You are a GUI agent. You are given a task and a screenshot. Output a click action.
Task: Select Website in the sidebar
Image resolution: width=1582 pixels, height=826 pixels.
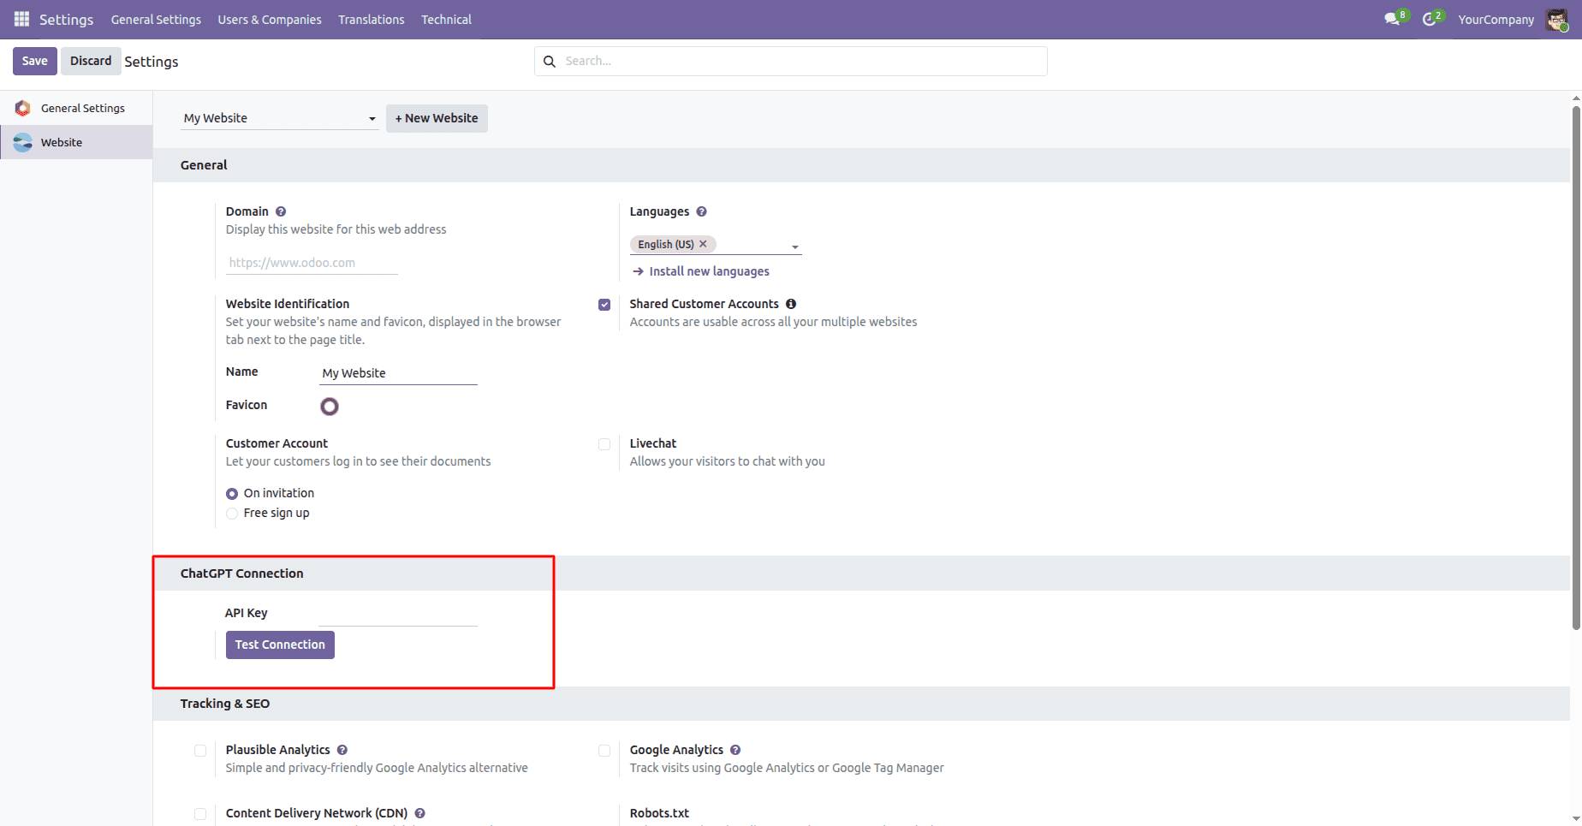click(x=76, y=142)
